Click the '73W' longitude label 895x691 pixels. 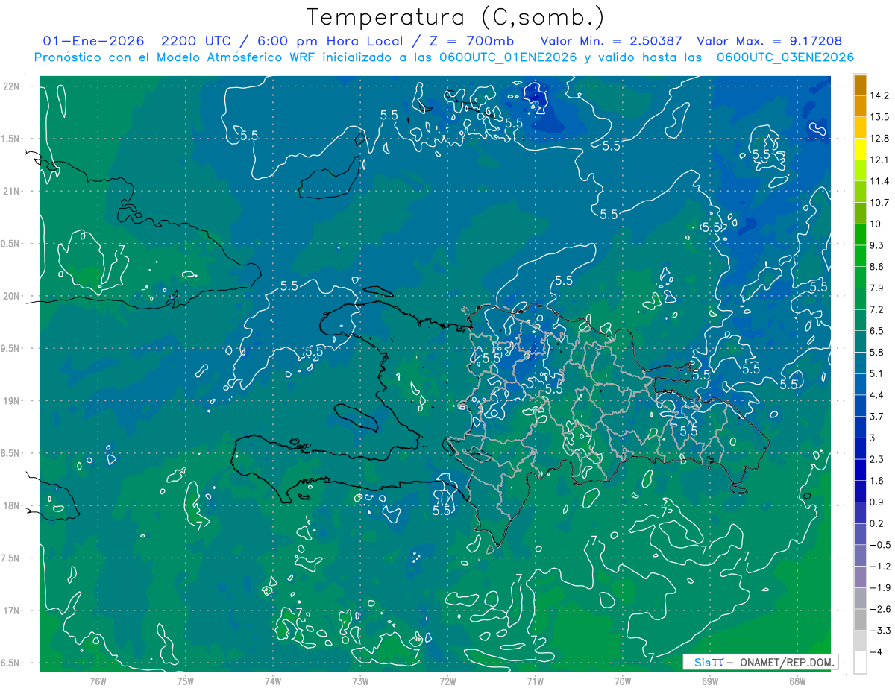pos(360,681)
